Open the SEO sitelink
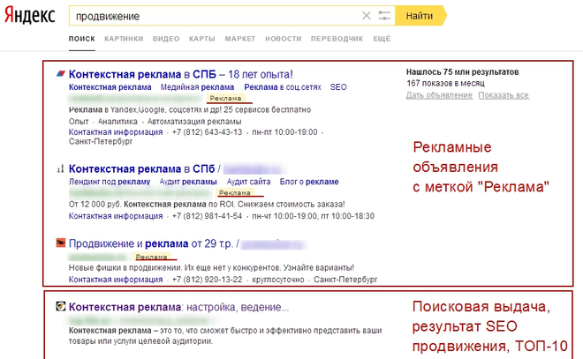The height and width of the screenshot is (359, 583). 338,87
